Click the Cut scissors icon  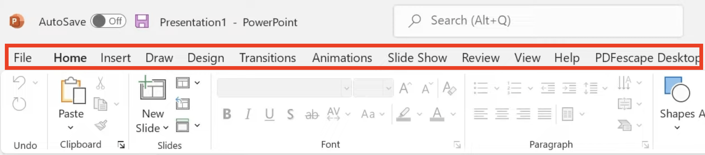(x=100, y=83)
